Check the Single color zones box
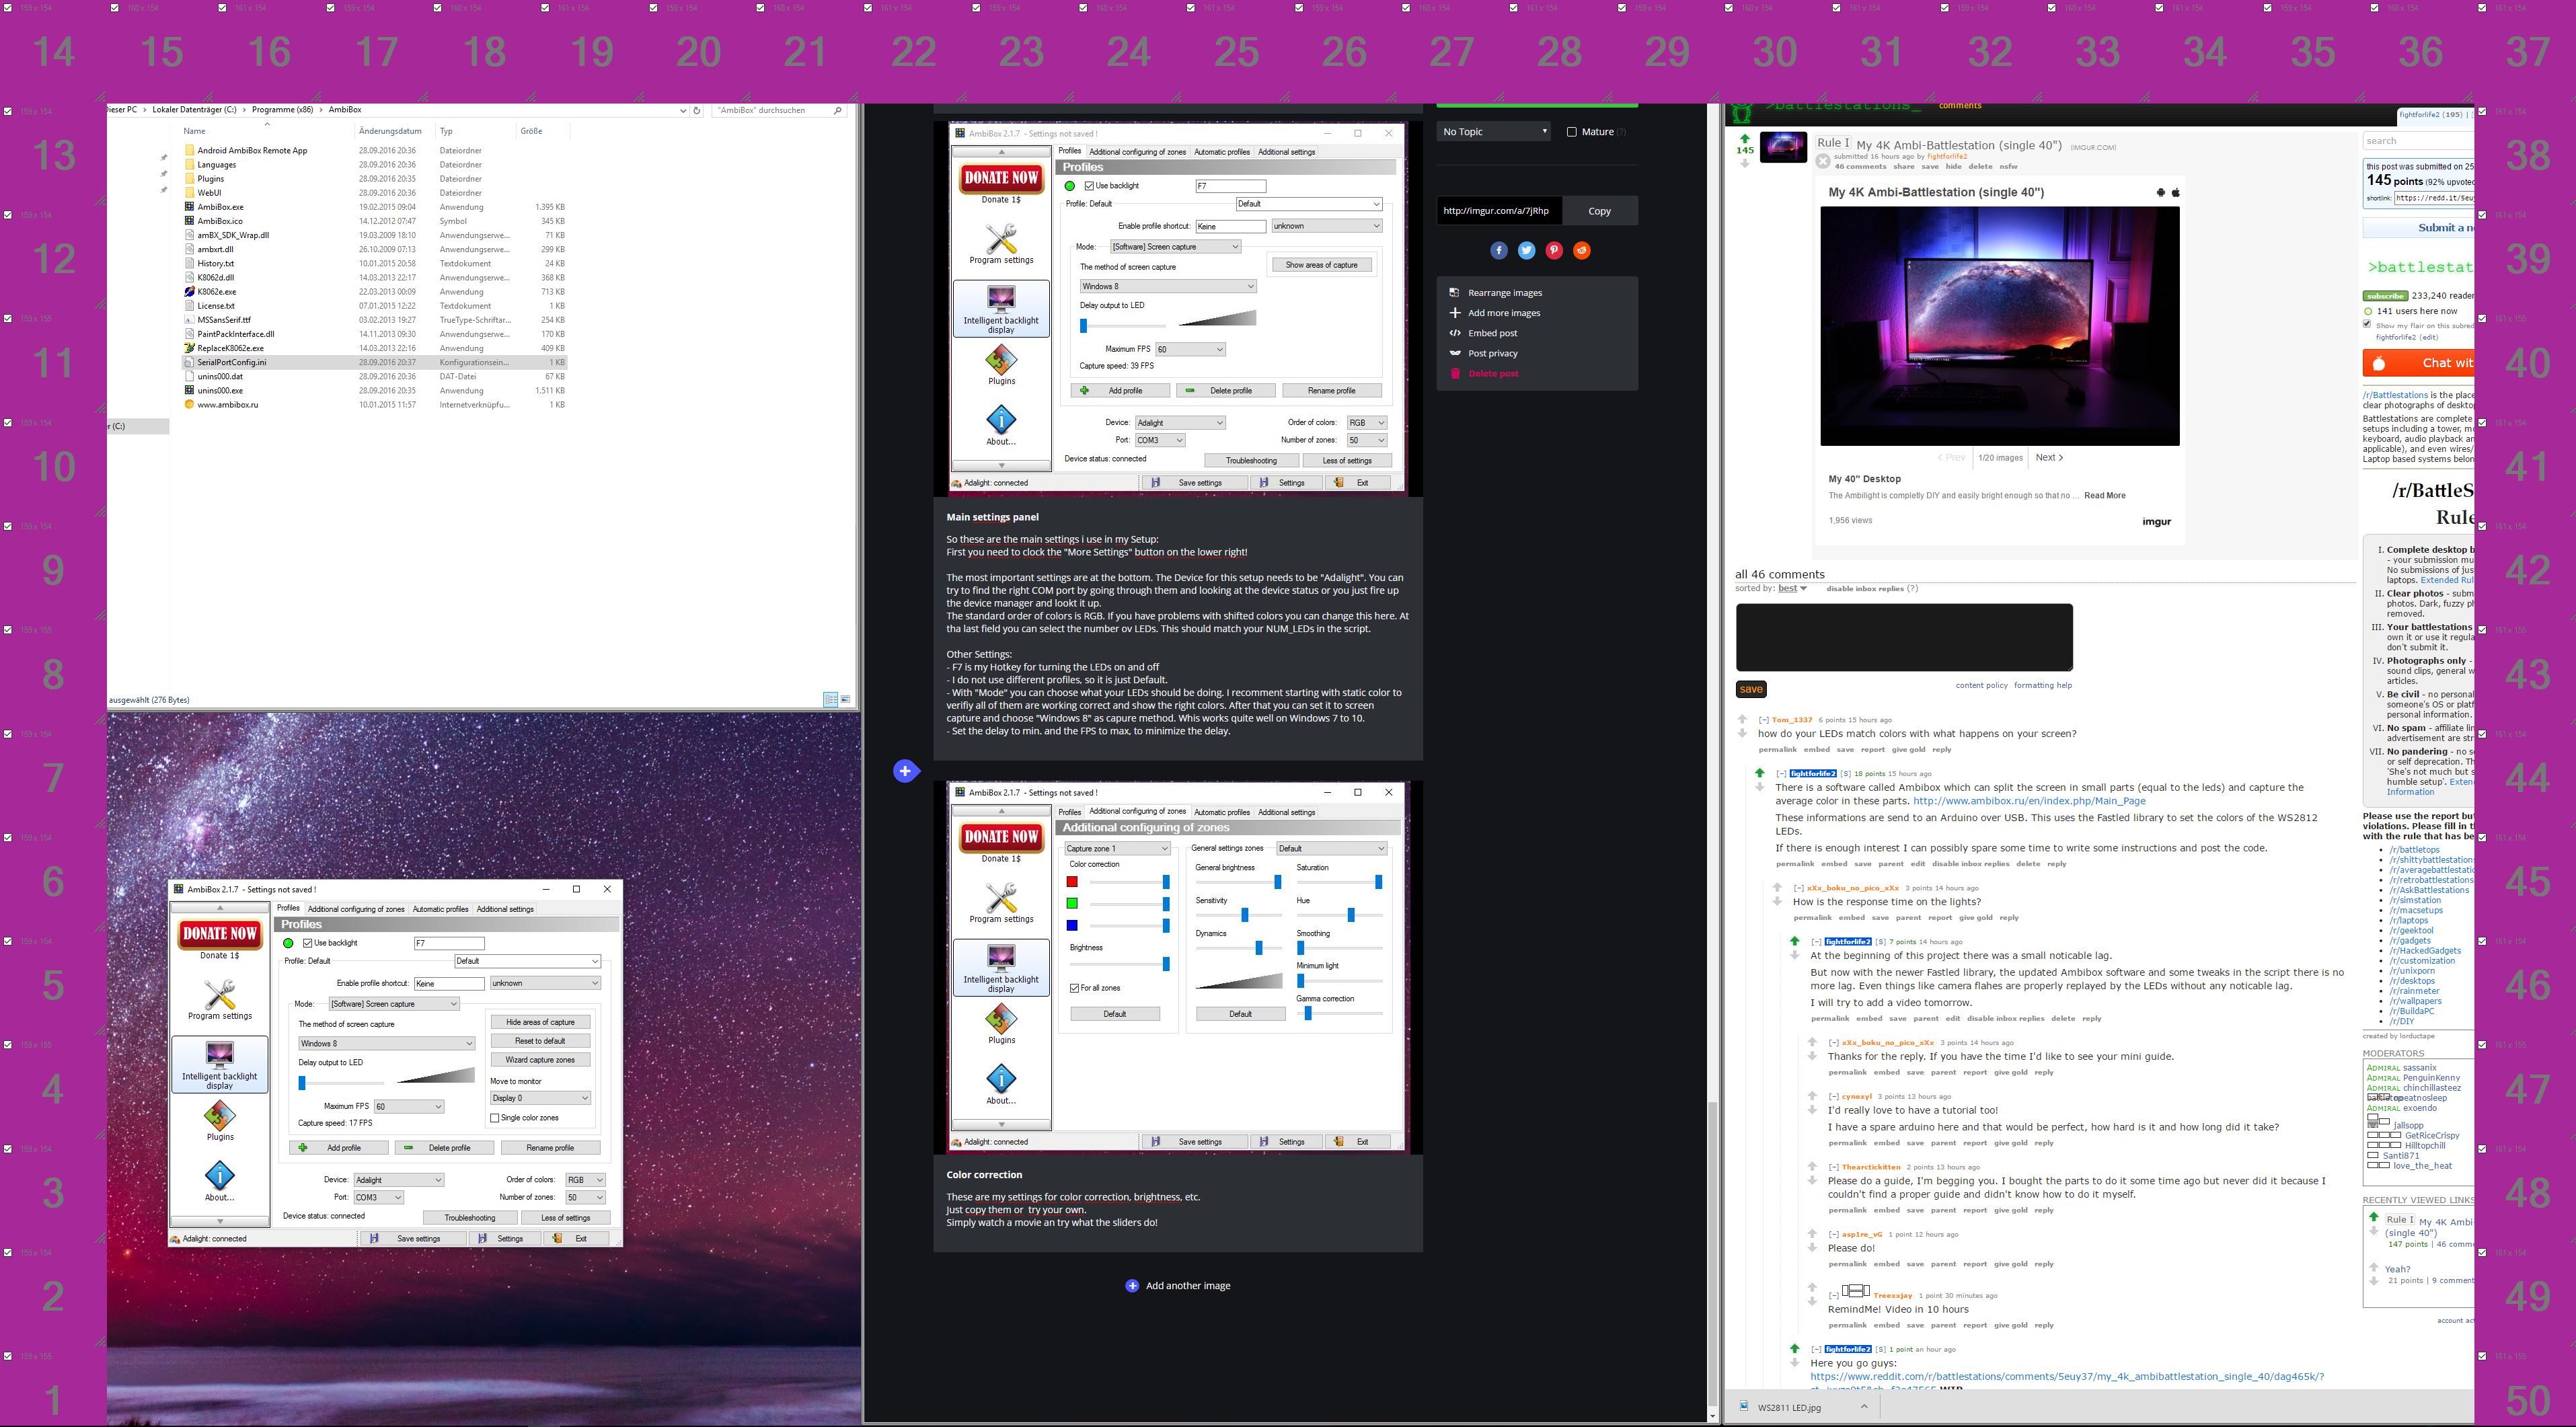This screenshot has width=2576, height=1427. point(495,1118)
